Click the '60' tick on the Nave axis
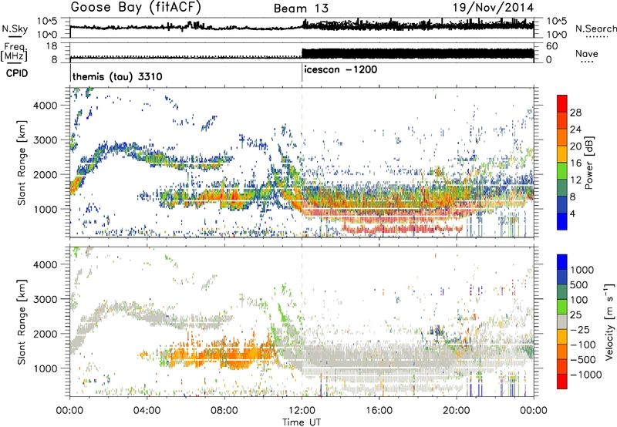617x427 pixels. (551, 45)
